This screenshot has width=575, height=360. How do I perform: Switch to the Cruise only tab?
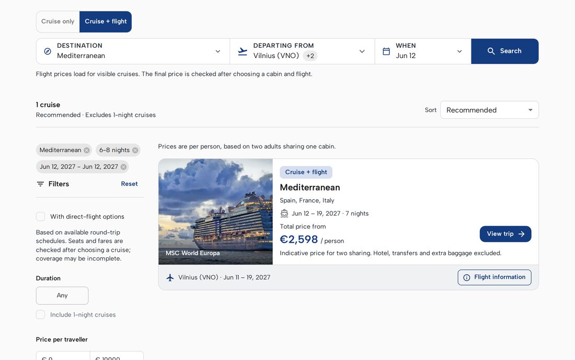pyautogui.click(x=58, y=21)
